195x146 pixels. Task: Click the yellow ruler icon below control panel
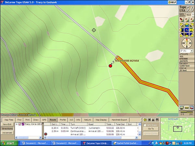pyautogui.click(x=187, y=108)
